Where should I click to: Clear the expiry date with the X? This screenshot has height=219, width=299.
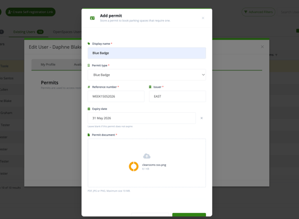201,118
